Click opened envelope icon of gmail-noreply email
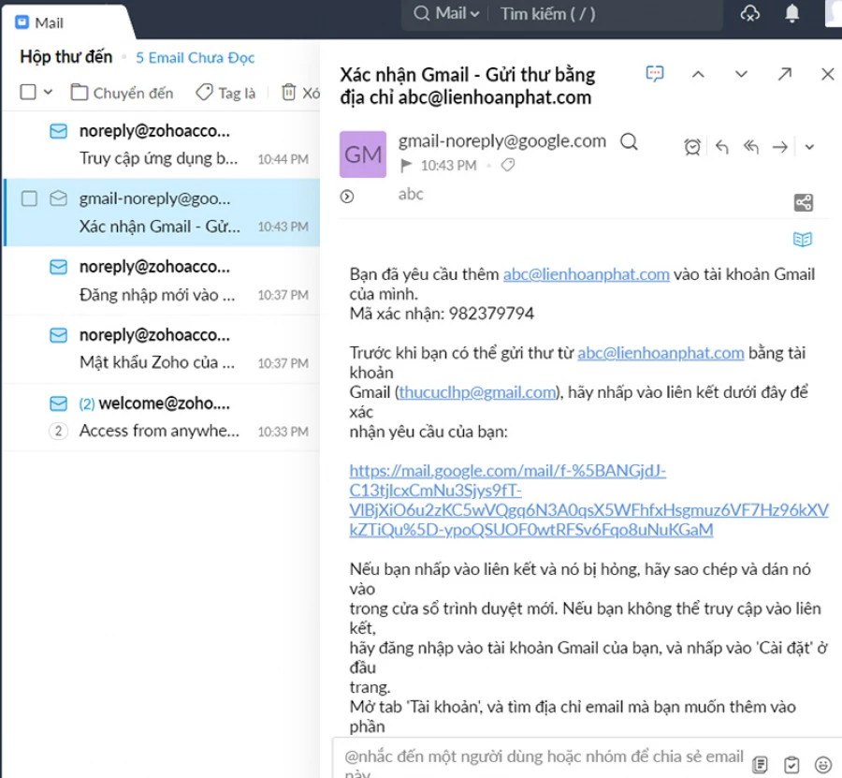 point(59,198)
